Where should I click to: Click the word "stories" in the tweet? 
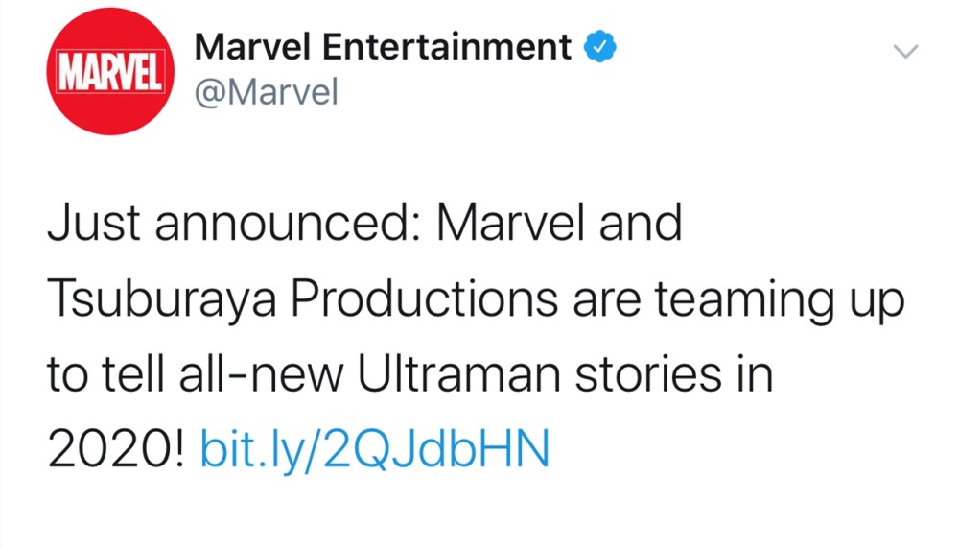[647, 374]
